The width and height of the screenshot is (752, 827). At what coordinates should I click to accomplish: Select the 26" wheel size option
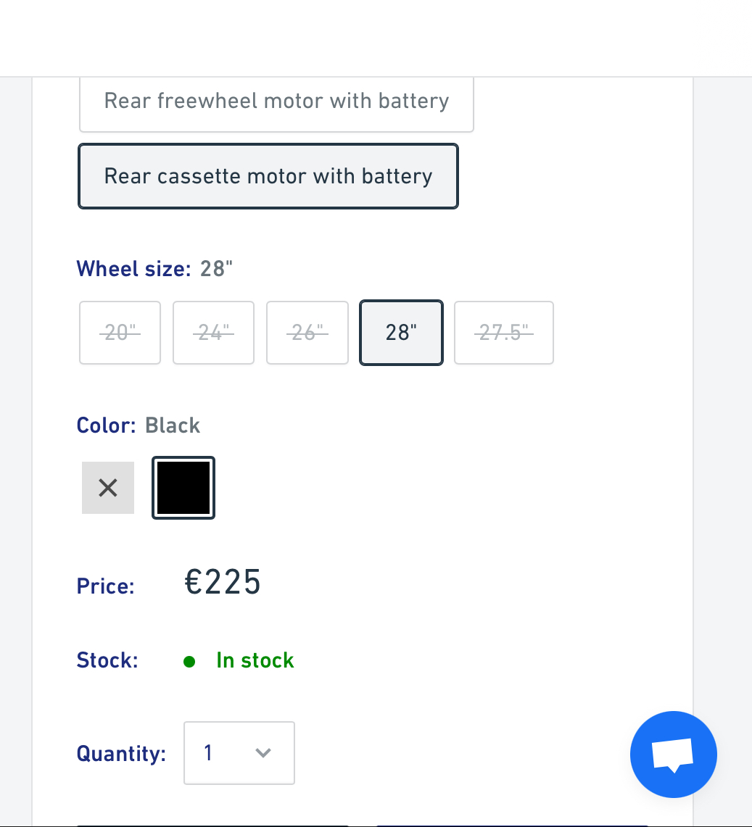click(x=307, y=333)
